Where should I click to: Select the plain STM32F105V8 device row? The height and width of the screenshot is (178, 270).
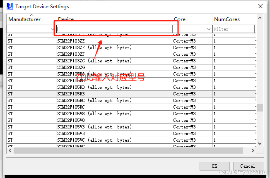(130, 120)
